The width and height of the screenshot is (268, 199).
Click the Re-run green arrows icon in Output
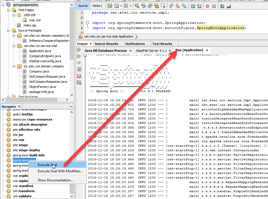pyautogui.click(x=79, y=50)
